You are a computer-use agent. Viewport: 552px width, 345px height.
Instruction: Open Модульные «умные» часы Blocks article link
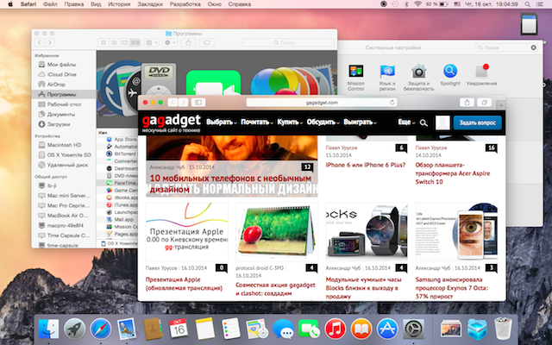(x=363, y=288)
